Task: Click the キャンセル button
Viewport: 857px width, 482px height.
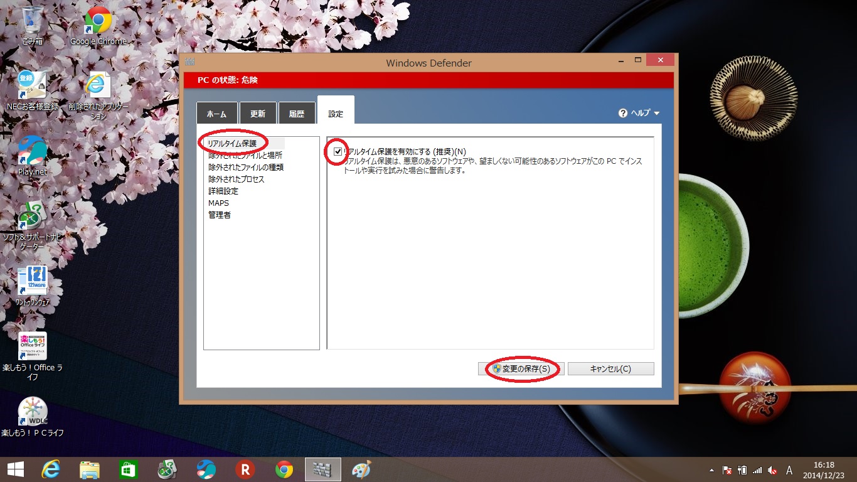Action: coord(611,369)
